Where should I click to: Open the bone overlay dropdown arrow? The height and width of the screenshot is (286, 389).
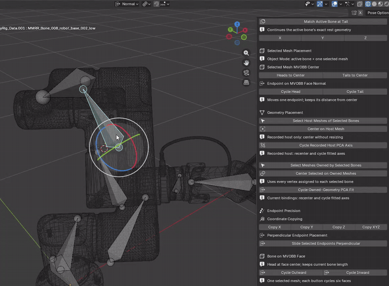click(352, 4)
